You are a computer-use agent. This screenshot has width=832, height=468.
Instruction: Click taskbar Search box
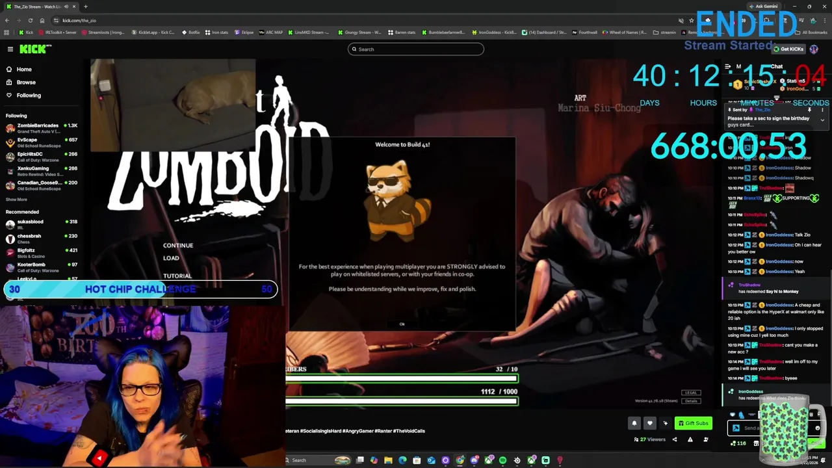pyautogui.click(x=318, y=460)
